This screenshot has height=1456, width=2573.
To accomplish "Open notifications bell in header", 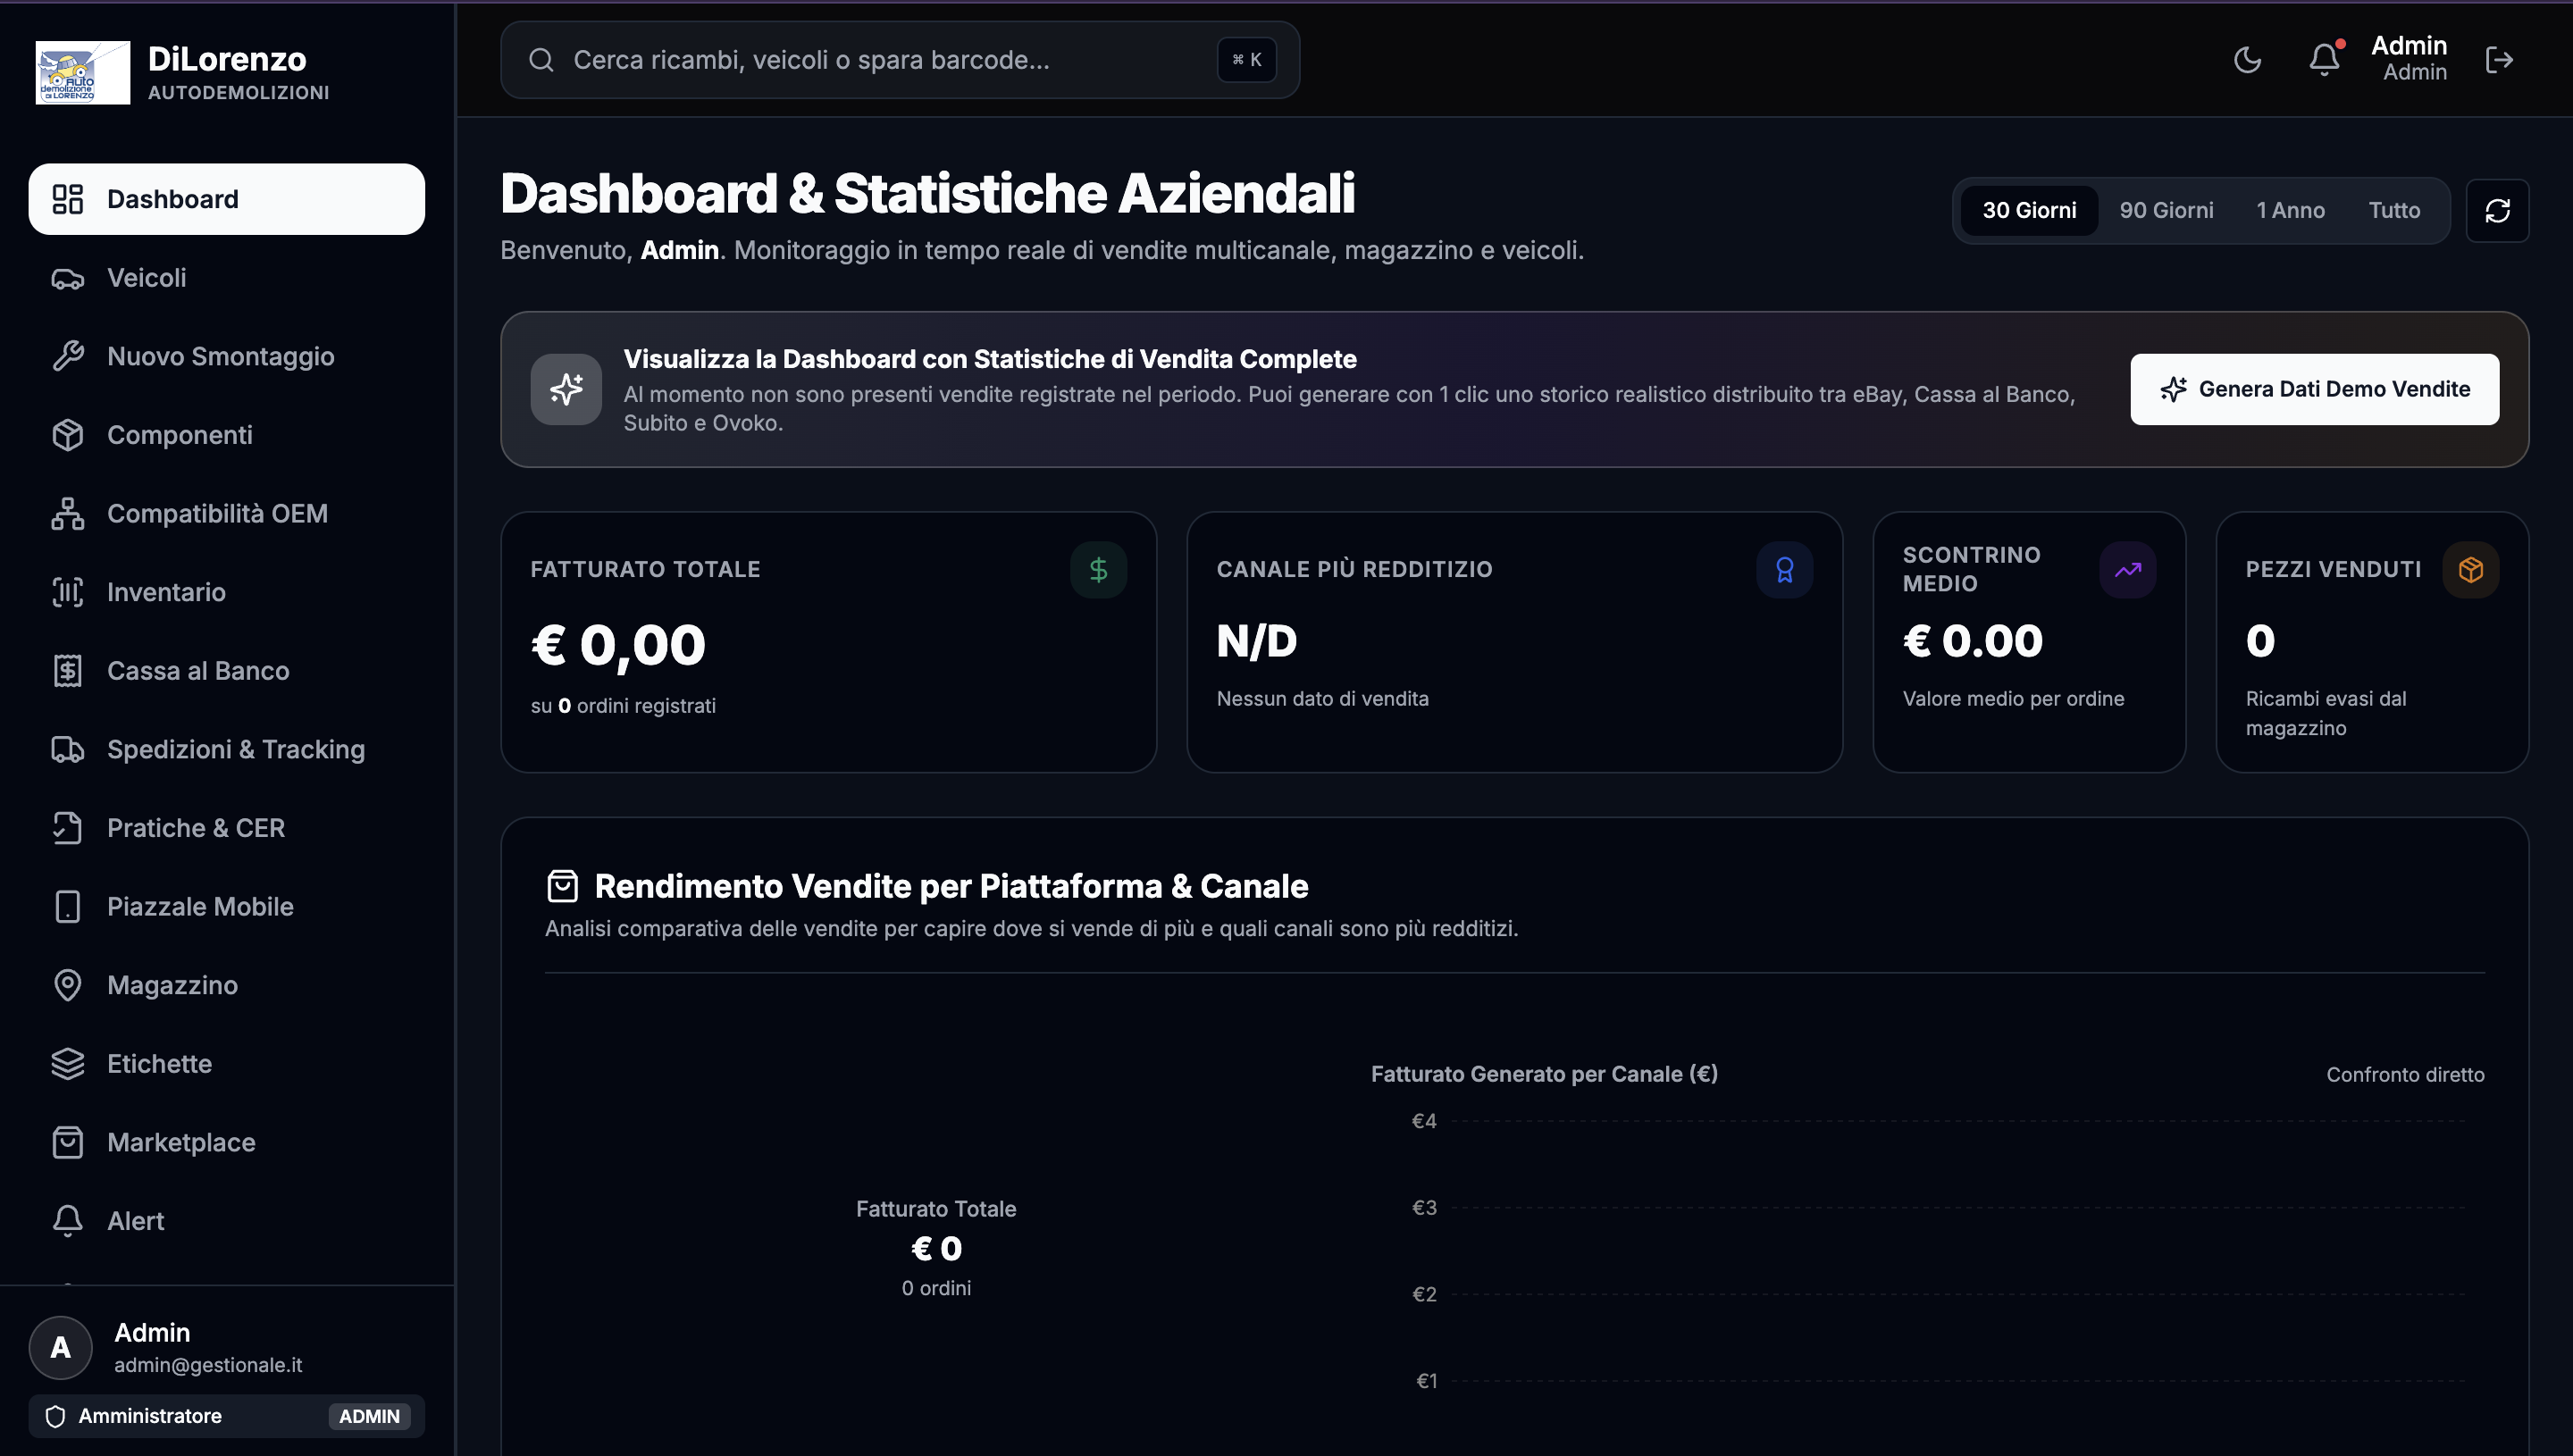I will (x=2324, y=60).
